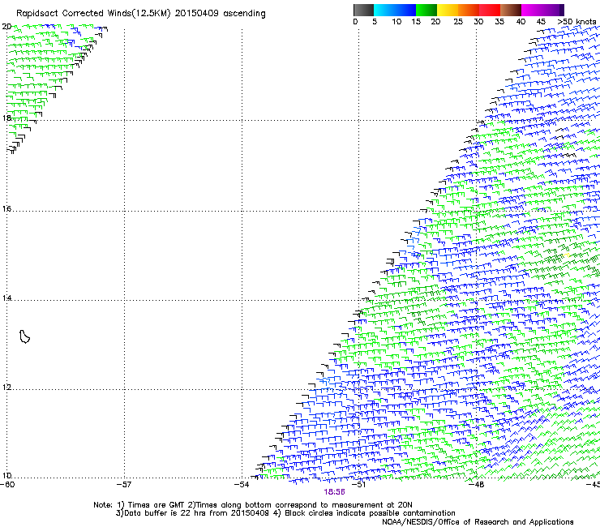
Task: Click latitude label 20 on left axis
Action: [x=6, y=27]
